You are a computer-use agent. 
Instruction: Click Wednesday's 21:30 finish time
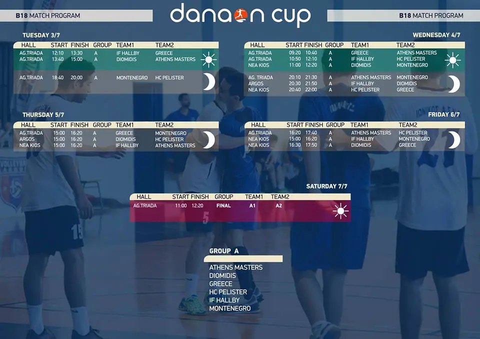311,77
